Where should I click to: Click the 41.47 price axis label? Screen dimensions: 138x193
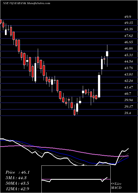pyautogui.click(x=129, y=87)
